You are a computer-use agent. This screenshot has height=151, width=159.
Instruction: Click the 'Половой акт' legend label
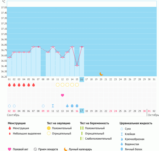click(21, 149)
